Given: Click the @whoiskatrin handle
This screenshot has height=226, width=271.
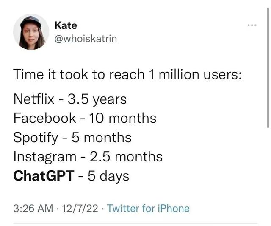Looking at the screenshot, I should (86, 39).
